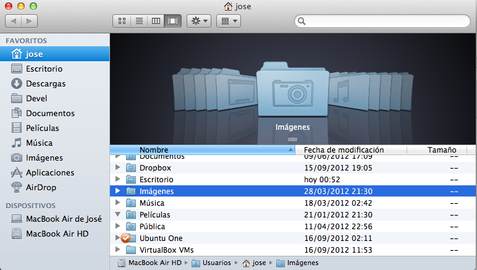Sort by Fecha de modificación column

point(344,150)
